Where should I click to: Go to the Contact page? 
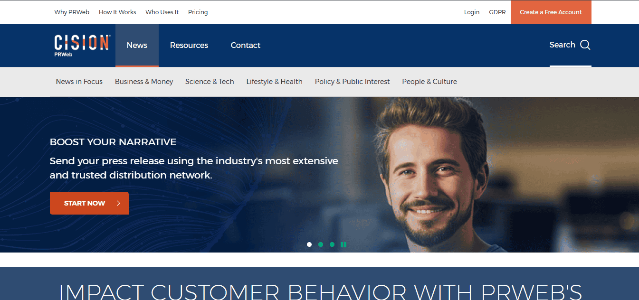pos(246,46)
